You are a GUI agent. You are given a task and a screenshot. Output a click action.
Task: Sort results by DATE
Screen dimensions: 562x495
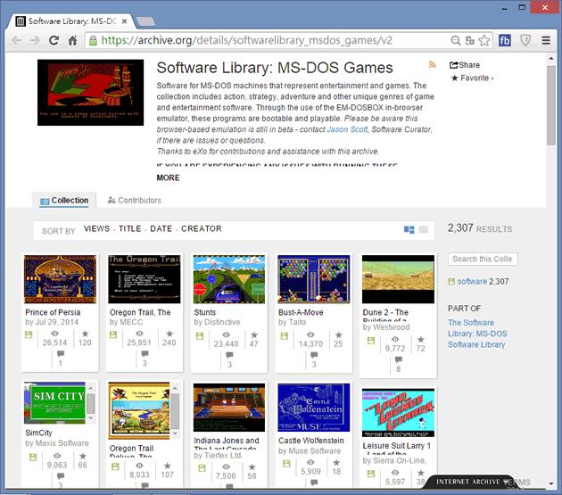[161, 228]
